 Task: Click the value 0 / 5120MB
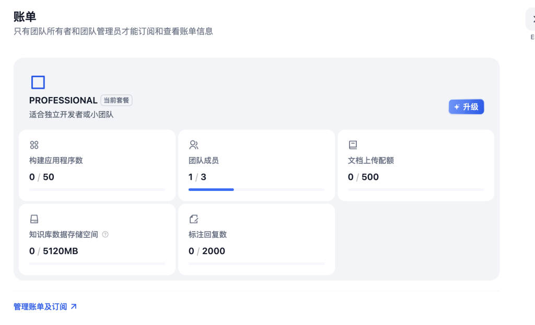[x=54, y=251]
